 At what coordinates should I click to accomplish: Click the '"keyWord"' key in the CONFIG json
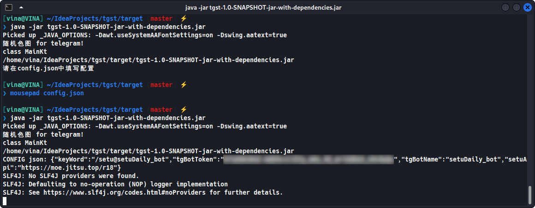[x=73, y=160]
